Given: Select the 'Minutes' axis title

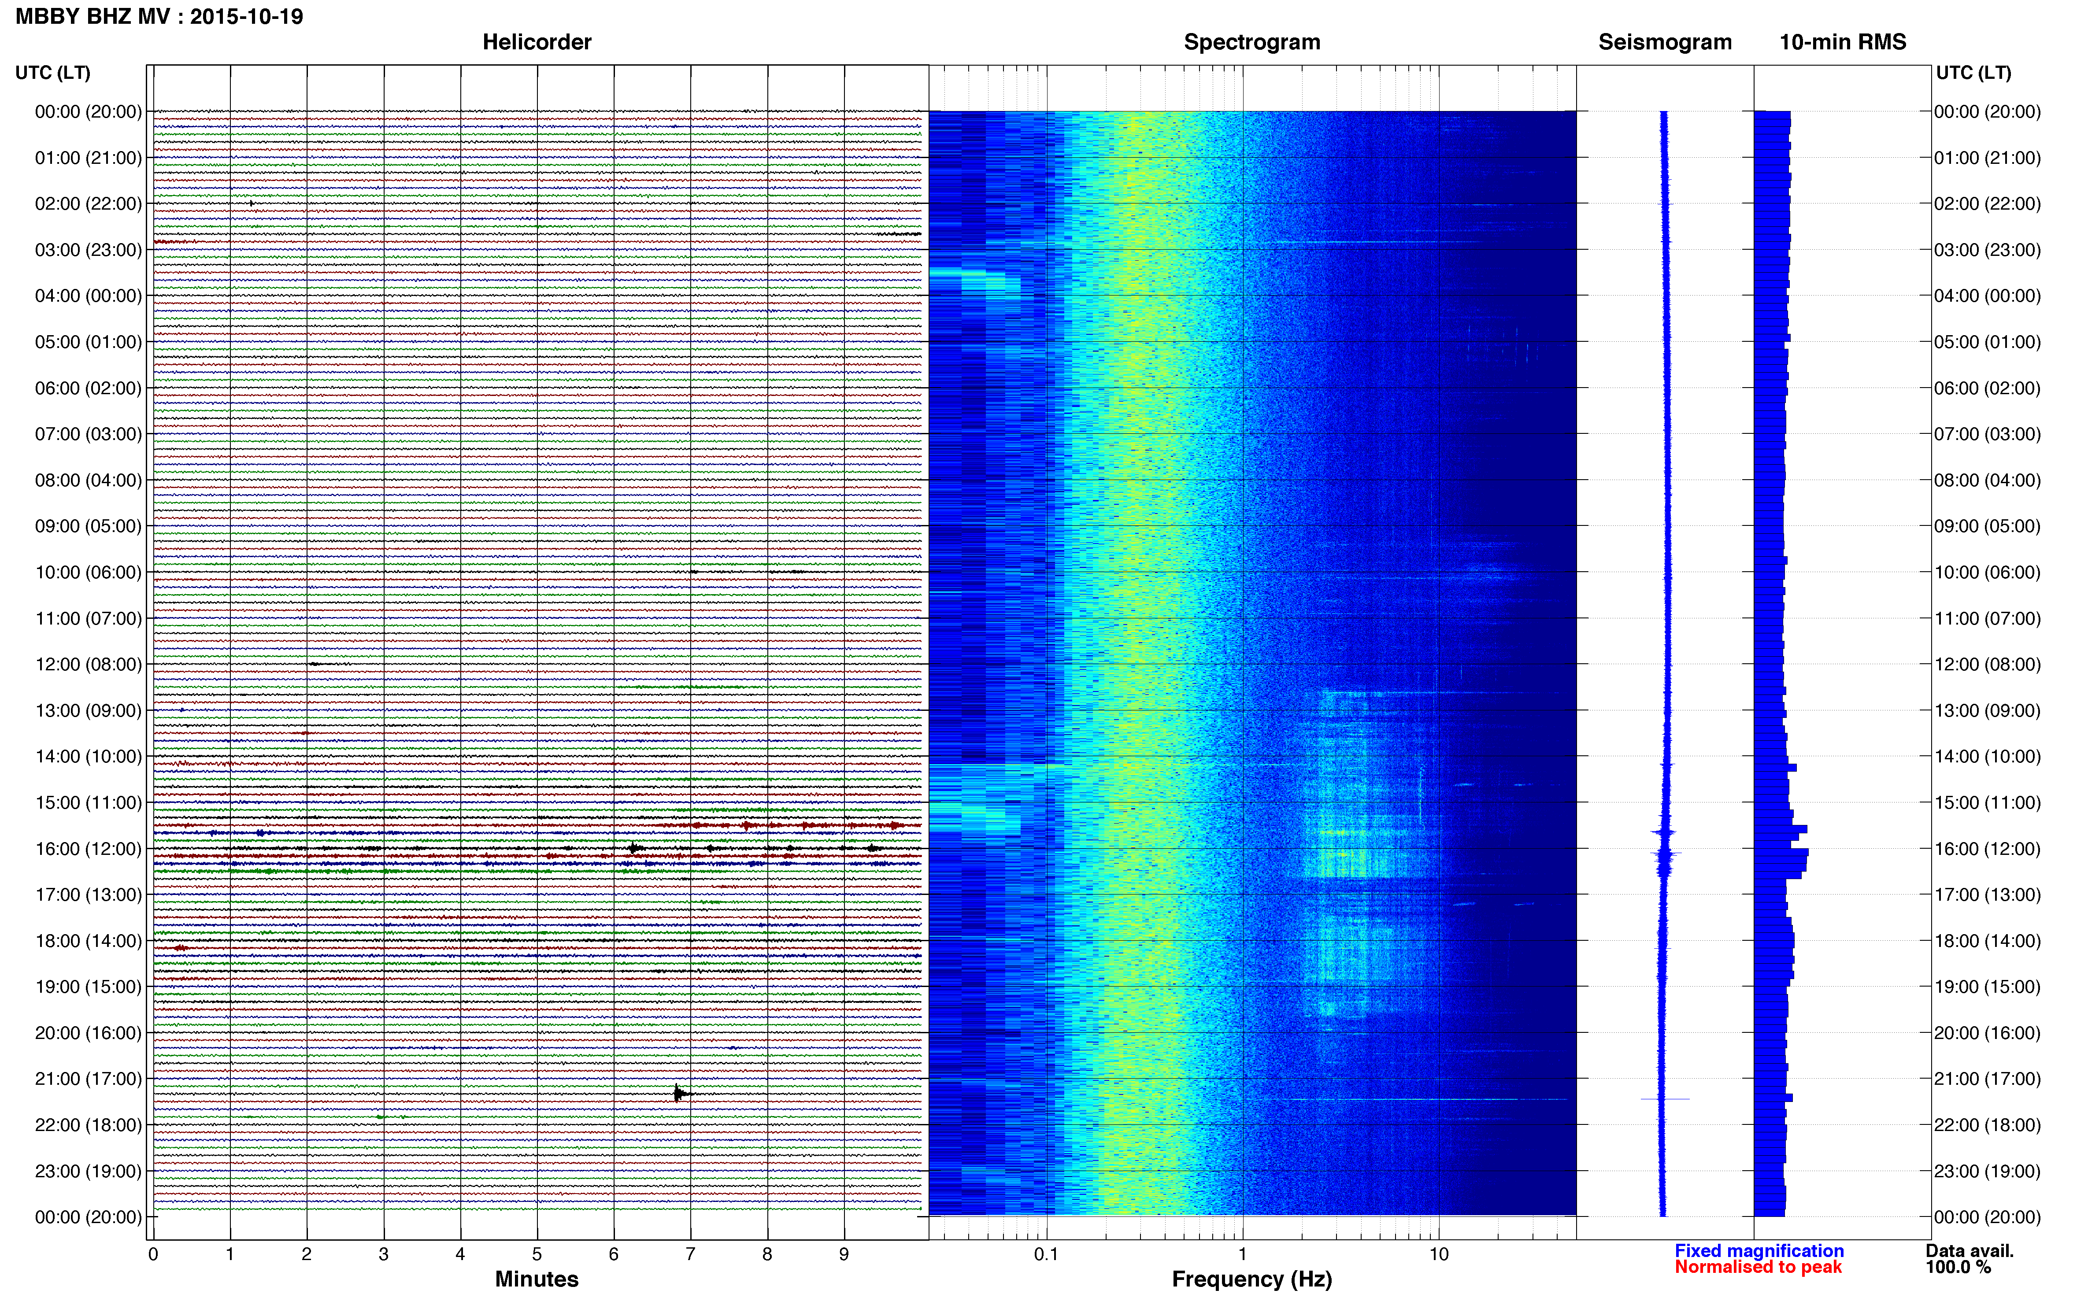Looking at the screenshot, I should pos(537,1279).
